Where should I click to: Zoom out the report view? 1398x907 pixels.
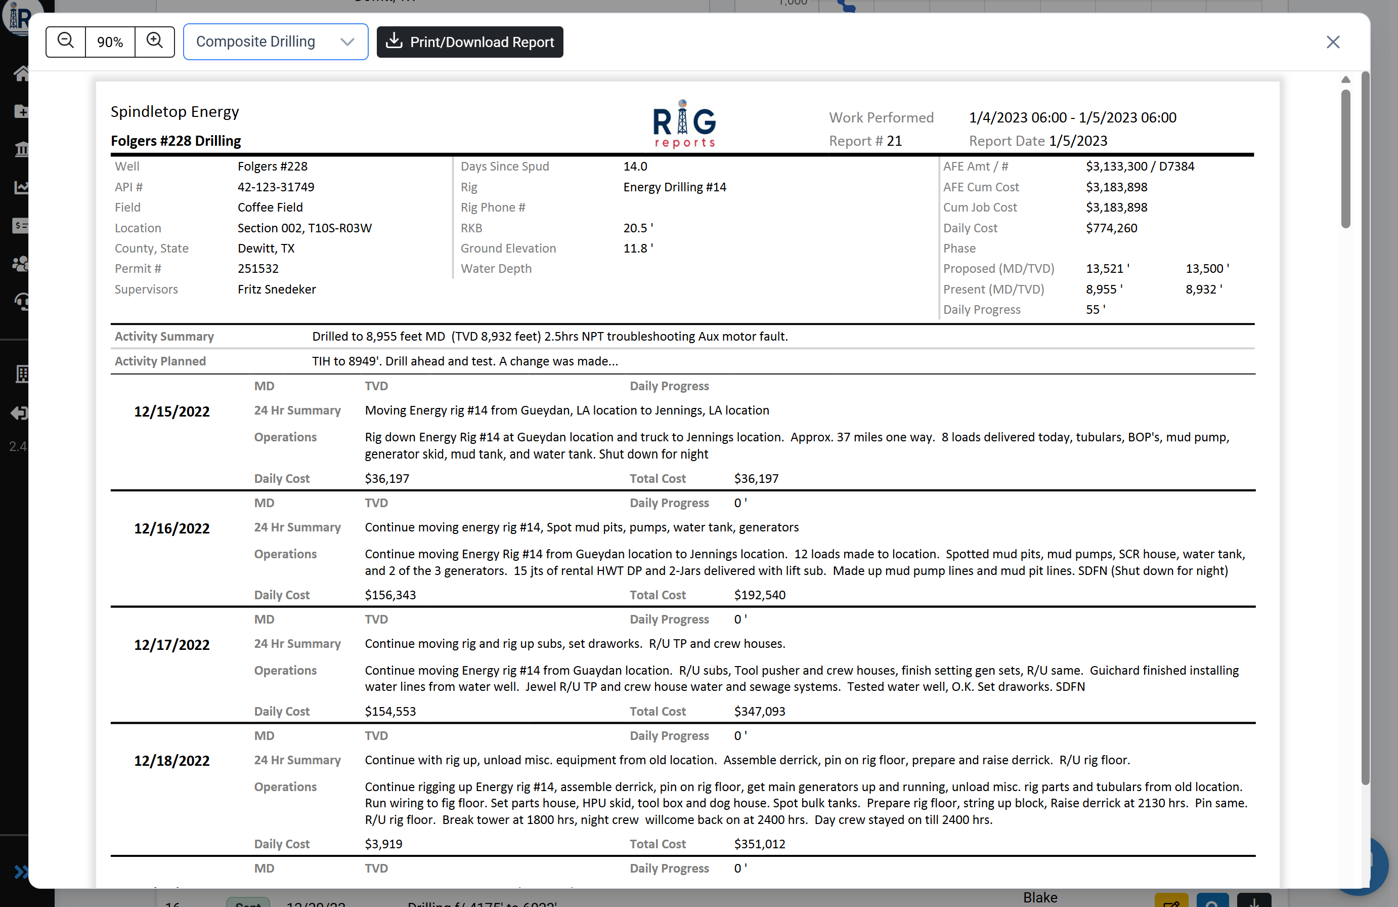[66, 42]
